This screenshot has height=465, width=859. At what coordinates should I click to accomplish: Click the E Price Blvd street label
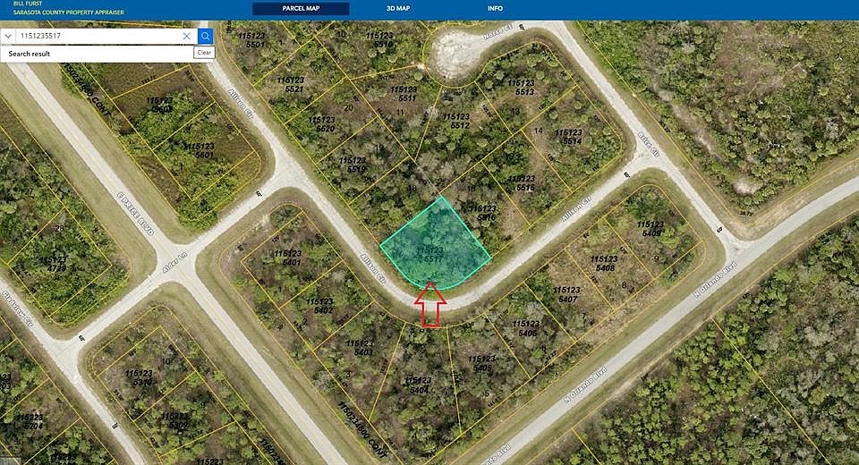click(135, 214)
